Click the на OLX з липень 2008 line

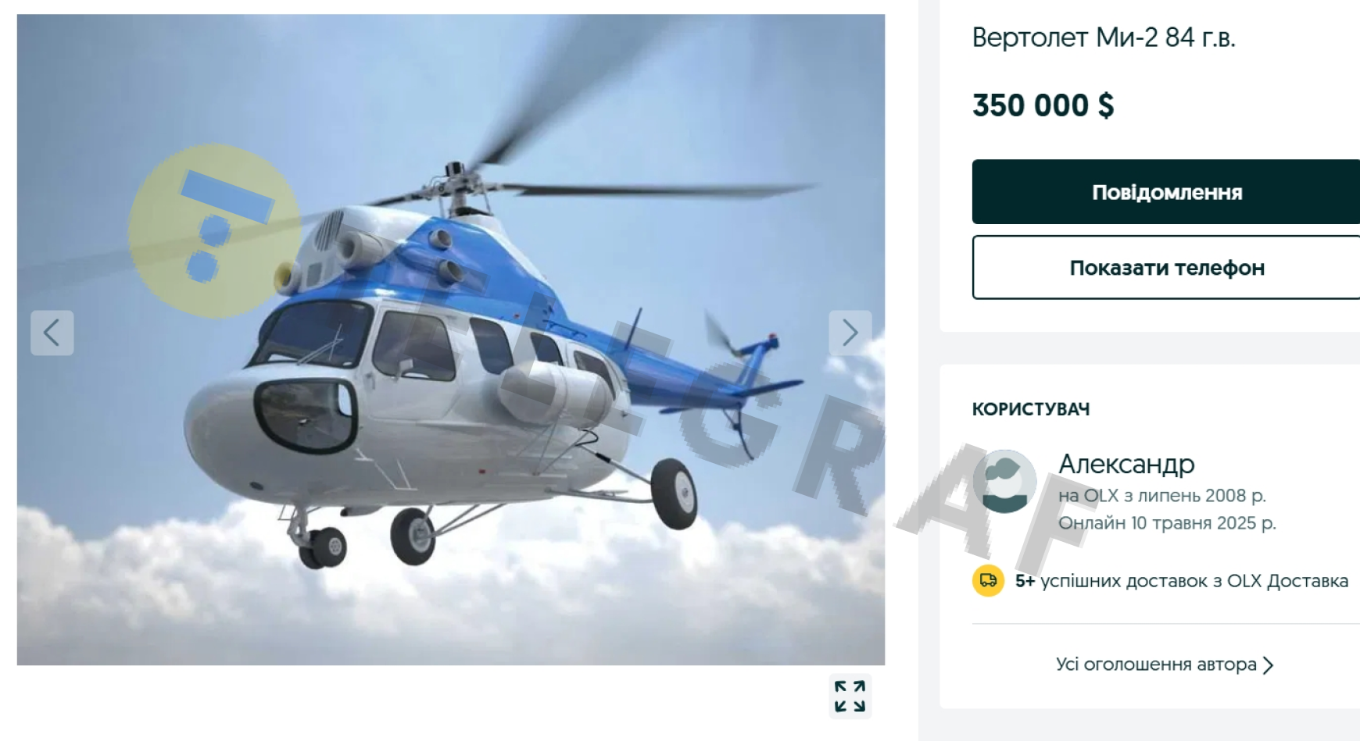[x=1162, y=496]
